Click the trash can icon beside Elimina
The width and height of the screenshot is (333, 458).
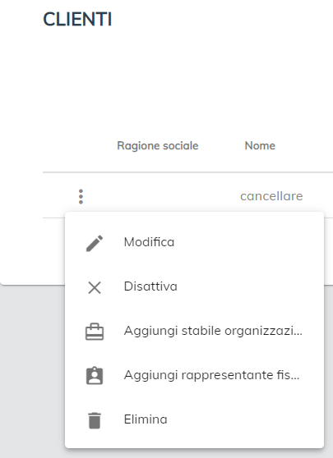coord(95,420)
